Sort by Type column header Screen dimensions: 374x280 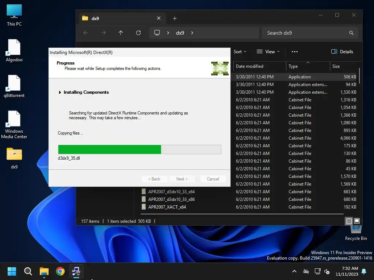point(308,66)
